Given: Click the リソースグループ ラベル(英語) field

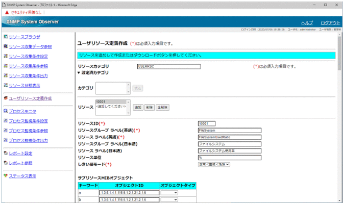Looking at the screenshot, I should point(230,131).
